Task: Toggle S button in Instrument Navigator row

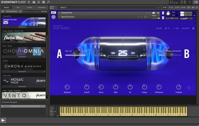Action: [41, 106]
